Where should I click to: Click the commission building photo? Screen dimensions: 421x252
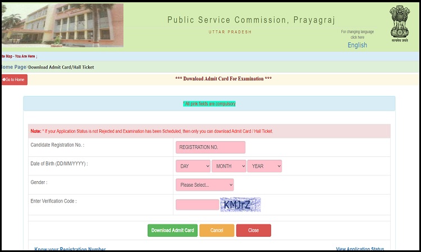click(x=62, y=25)
